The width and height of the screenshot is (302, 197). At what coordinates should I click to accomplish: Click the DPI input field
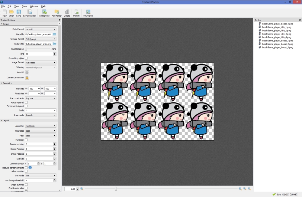[x=39, y=54]
